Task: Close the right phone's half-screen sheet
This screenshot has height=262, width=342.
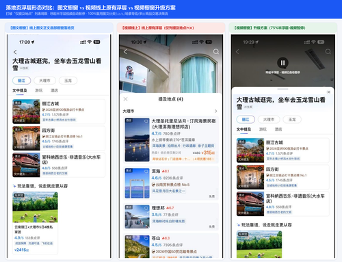Action: pos(328,92)
